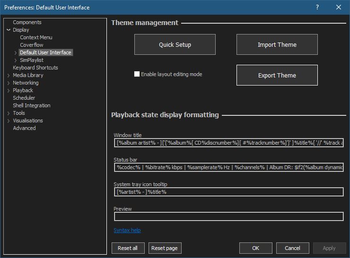This screenshot has width=350, height=258.
Task: Expand the Visualisations tree node
Action: pos(9,121)
